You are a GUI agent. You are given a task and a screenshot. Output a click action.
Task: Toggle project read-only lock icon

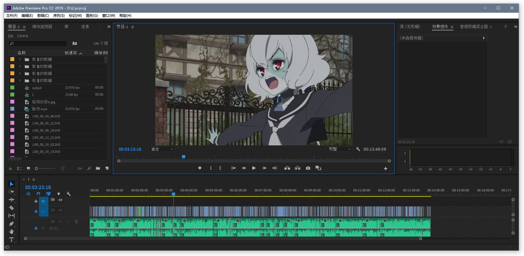click(11, 169)
